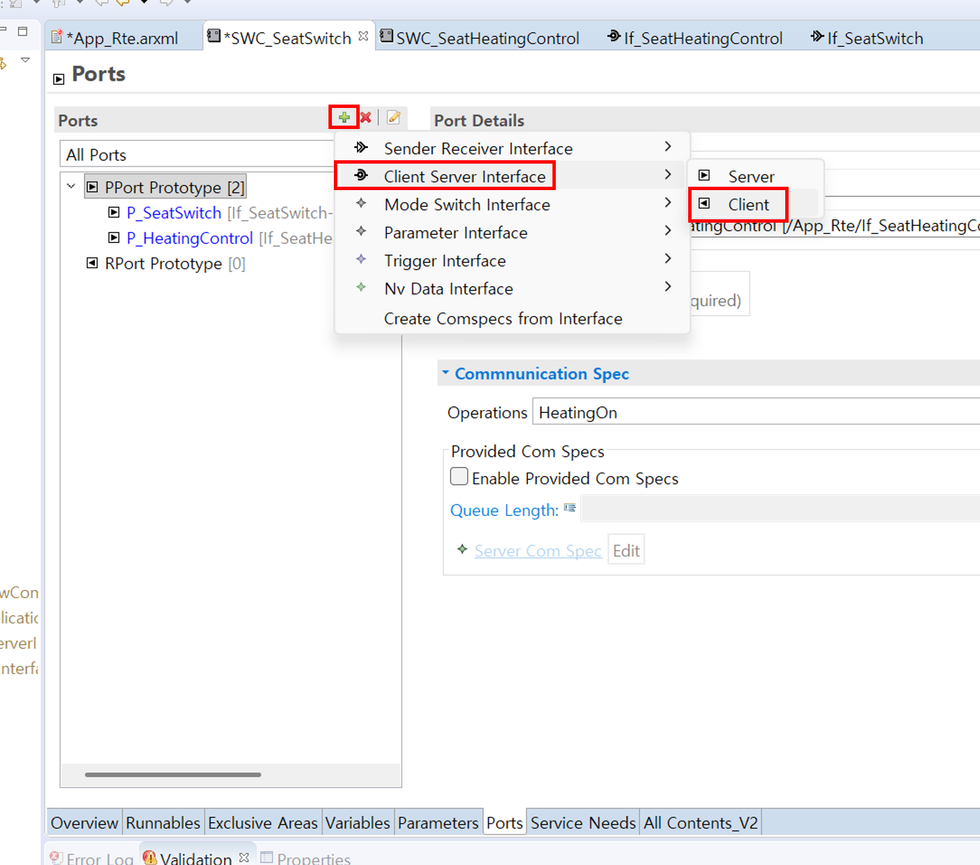Viewport: 980px width, 865px height.
Task: Collapse the Communication Spec section
Action: click(x=445, y=373)
